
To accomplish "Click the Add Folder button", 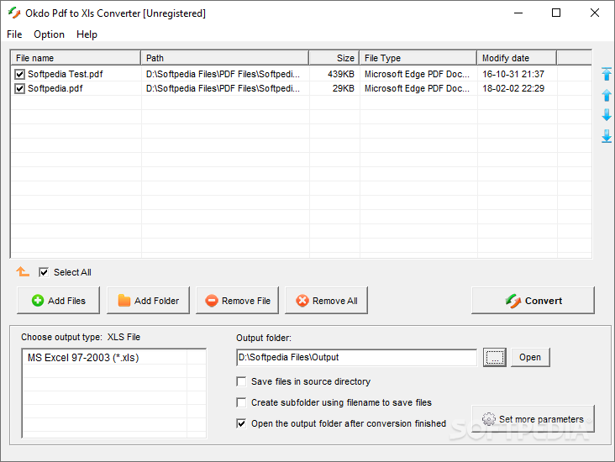I will tap(148, 301).
